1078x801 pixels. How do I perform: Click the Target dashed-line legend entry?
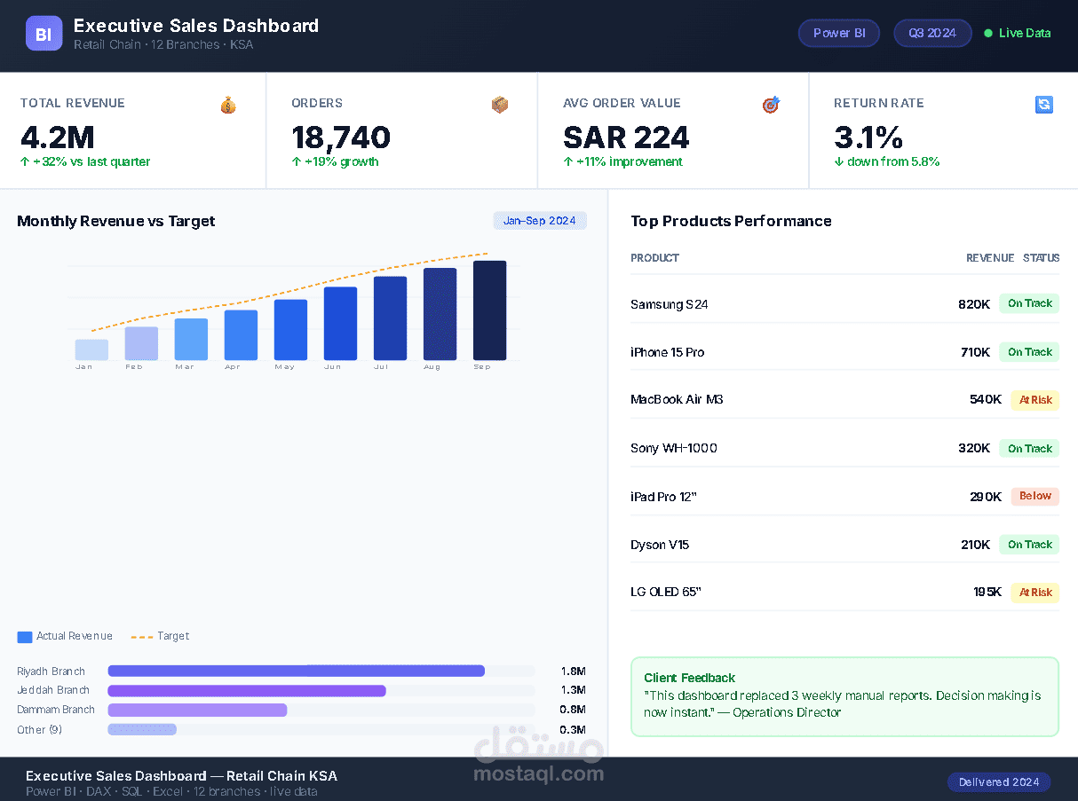pos(160,637)
